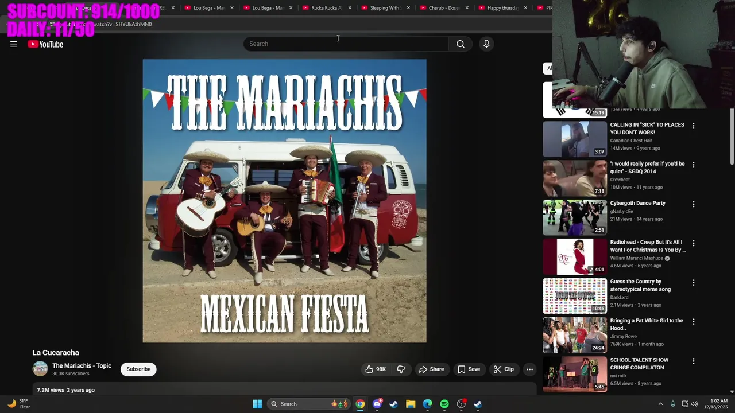
Task: Play the SCHOOL TALENT SHOW CRINGE thumbnail
Action: (x=575, y=375)
